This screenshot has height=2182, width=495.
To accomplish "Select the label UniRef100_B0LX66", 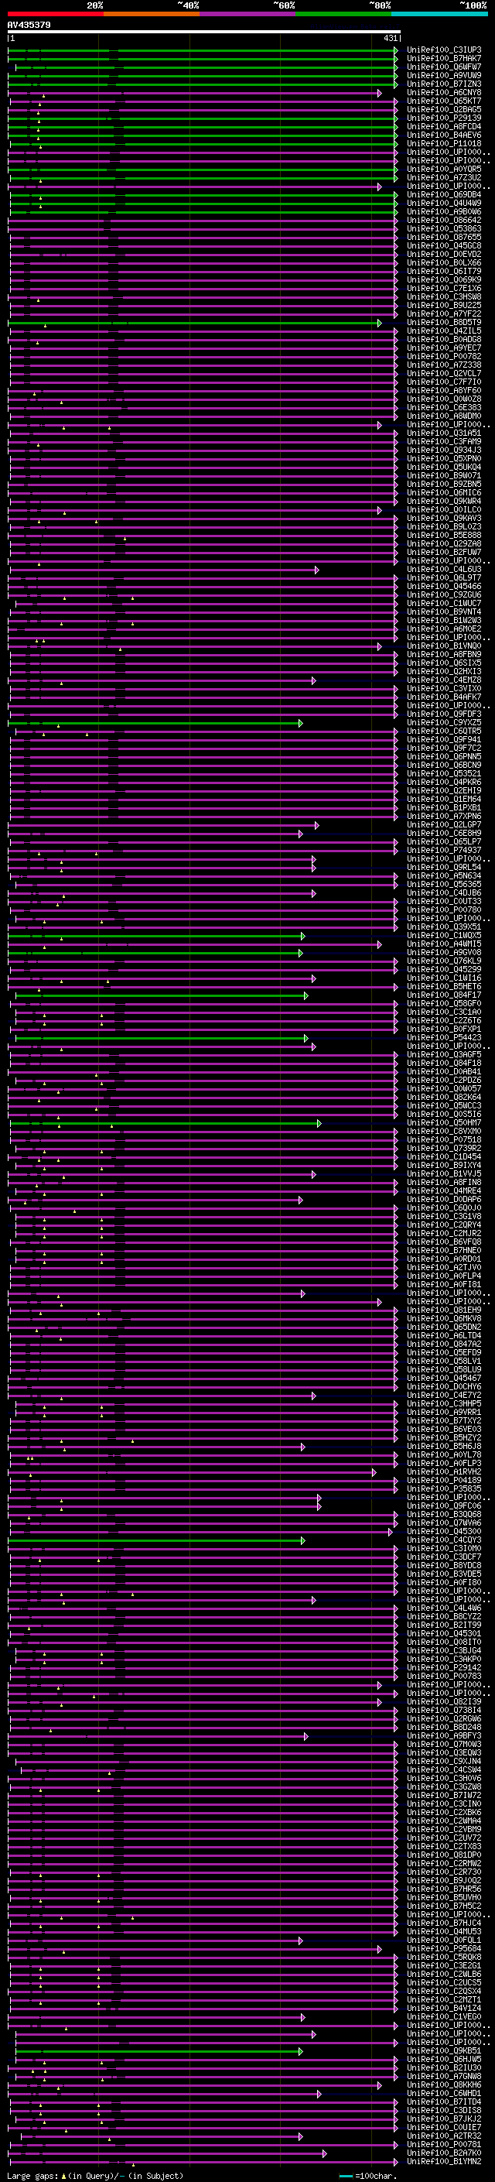I will 443,262.
